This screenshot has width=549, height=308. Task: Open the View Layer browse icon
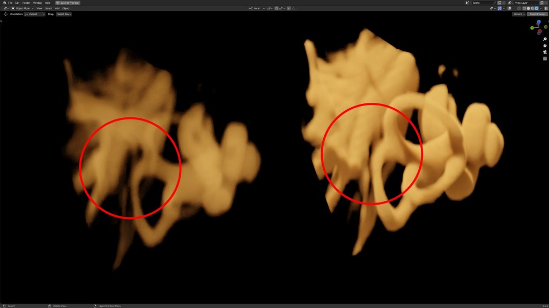pos(510,3)
